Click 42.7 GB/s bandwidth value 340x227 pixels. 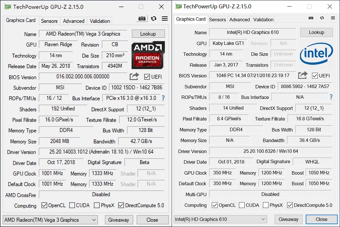click(x=141, y=141)
